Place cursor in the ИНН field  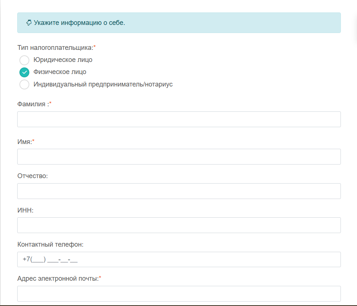tap(179, 225)
